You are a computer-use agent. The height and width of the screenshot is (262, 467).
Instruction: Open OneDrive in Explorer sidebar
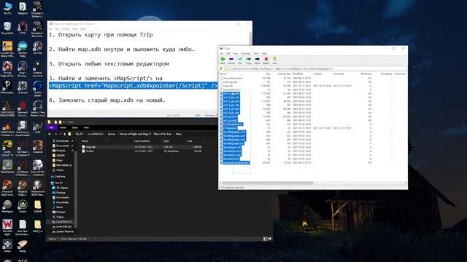tap(58, 176)
